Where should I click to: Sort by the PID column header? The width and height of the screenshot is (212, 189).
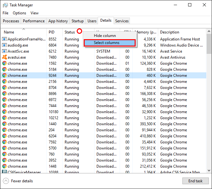pyautogui.click(x=54, y=32)
